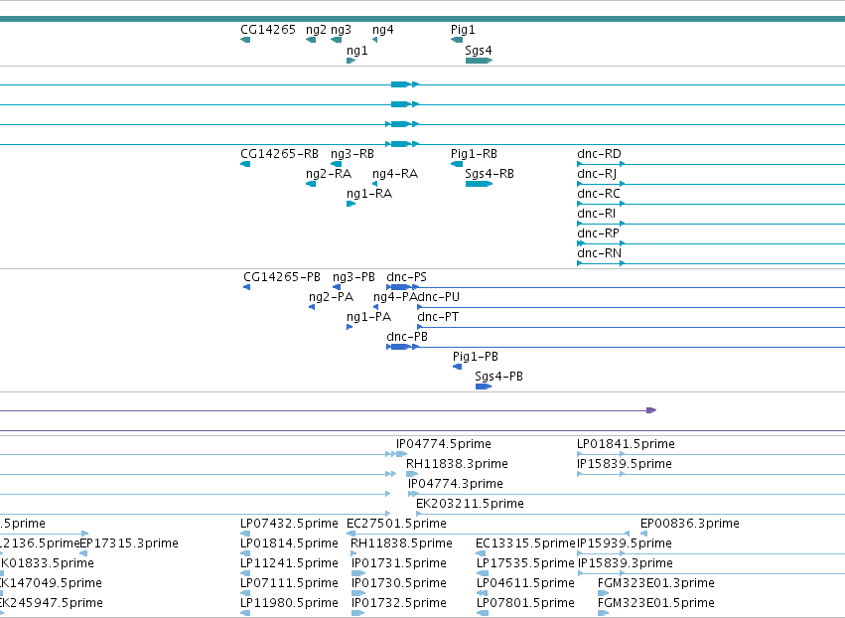This screenshot has width=845, height=618.
Task: Select protein CG14265-PB
Action: pos(282,277)
